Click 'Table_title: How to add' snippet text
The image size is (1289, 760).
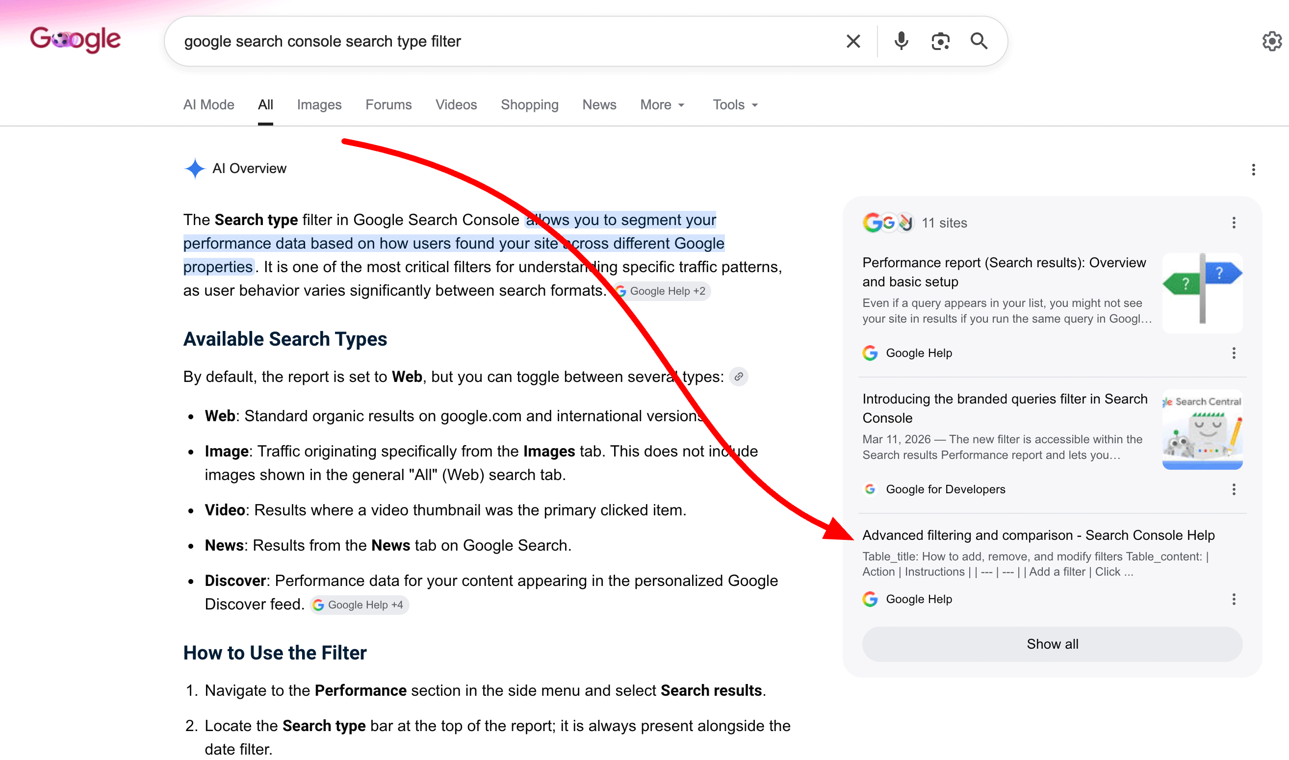click(1035, 564)
